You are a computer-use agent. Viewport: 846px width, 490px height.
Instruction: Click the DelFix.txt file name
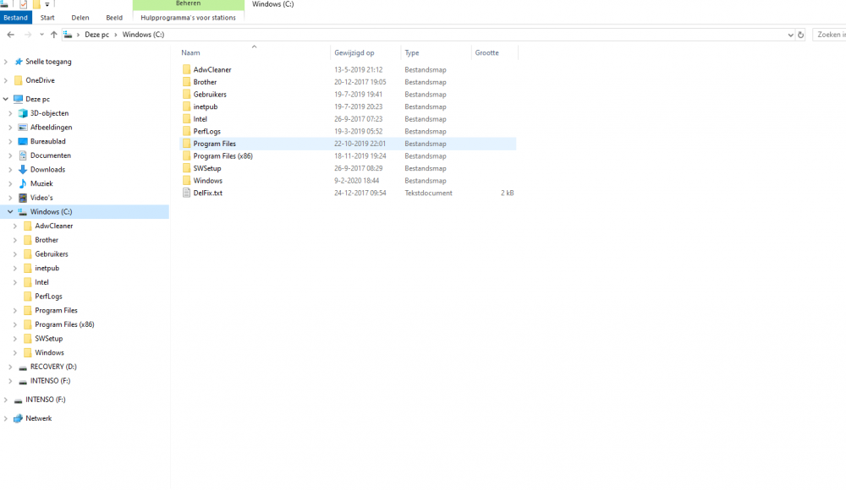click(x=208, y=193)
